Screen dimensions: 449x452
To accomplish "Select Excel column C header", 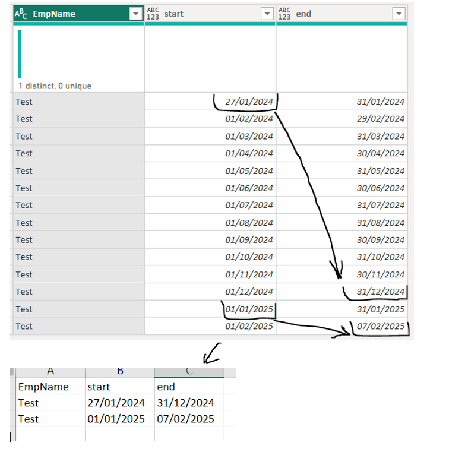I will 189,372.
